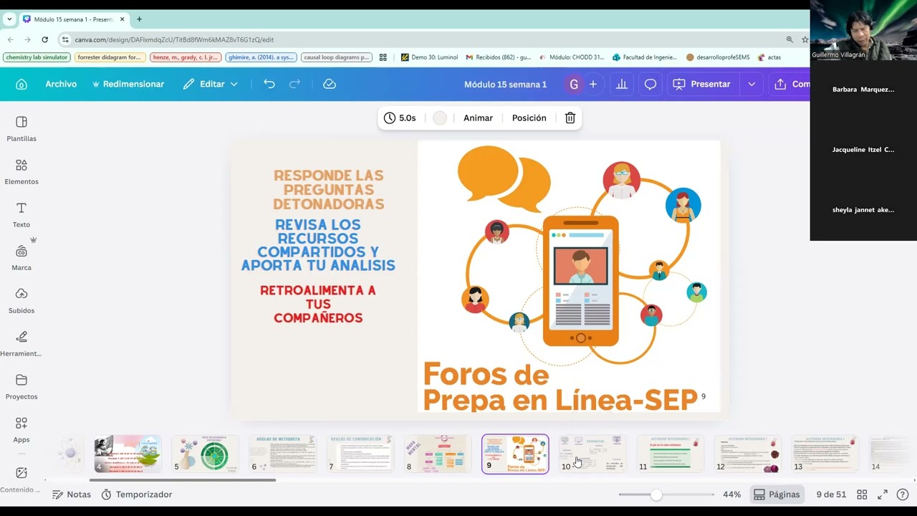This screenshot has width=917, height=516.
Task: Select the 'Foros de Prepa en Línea-SEP' title
Action: (560, 386)
